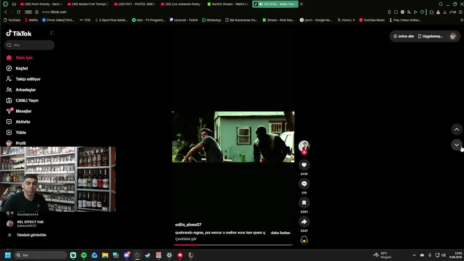Screen dimensions: 464x261
Task: Open the browser extensions puzzle icon
Action: pyautogui.click(x=431, y=12)
